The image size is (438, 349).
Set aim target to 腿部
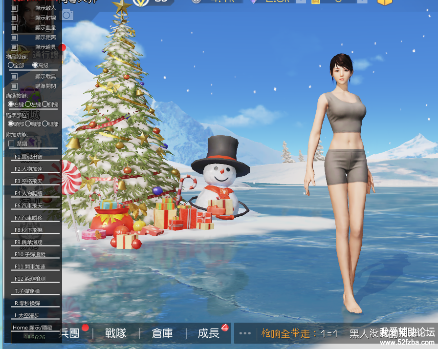(45, 123)
